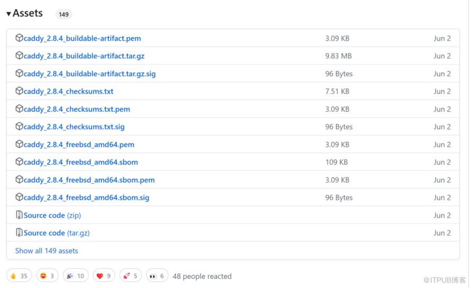Click Jun 2 date of Source code (zip)
Viewport: 471px width, 288px height.
[442, 215]
